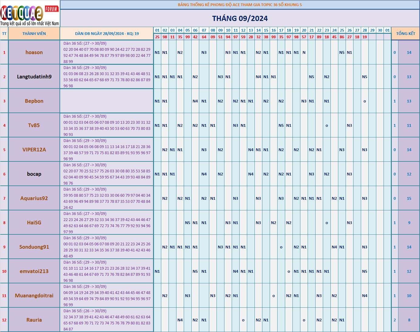This screenshot has height=332, width=420.
Task: Select Rauria's total score of 8
Action: [409, 320]
